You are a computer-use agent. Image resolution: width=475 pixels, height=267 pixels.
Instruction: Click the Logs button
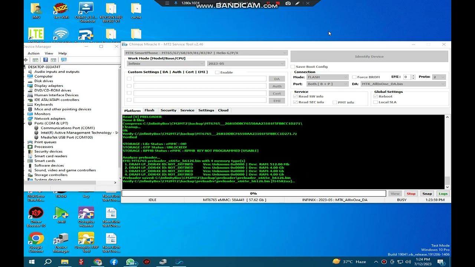click(x=443, y=194)
